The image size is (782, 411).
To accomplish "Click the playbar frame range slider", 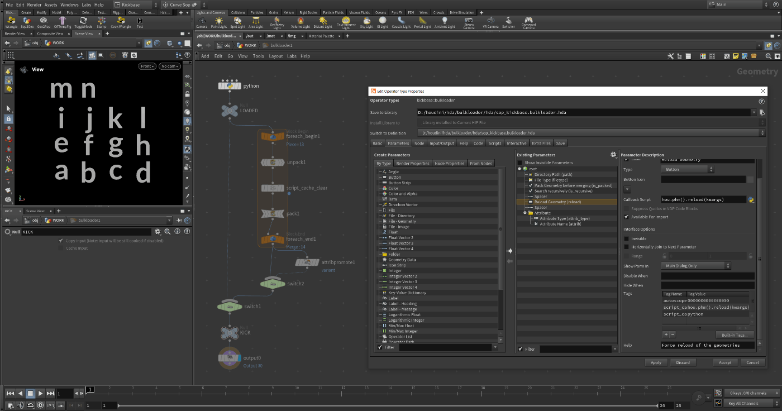I will tap(388, 405).
